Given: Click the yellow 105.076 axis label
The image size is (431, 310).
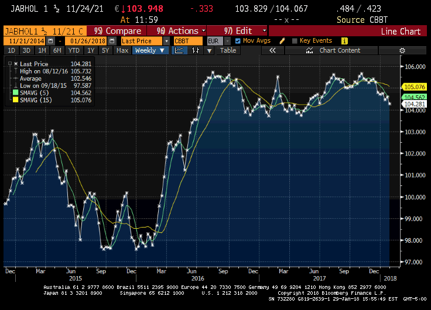Looking at the screenshot, I should [x=415, y=87].
